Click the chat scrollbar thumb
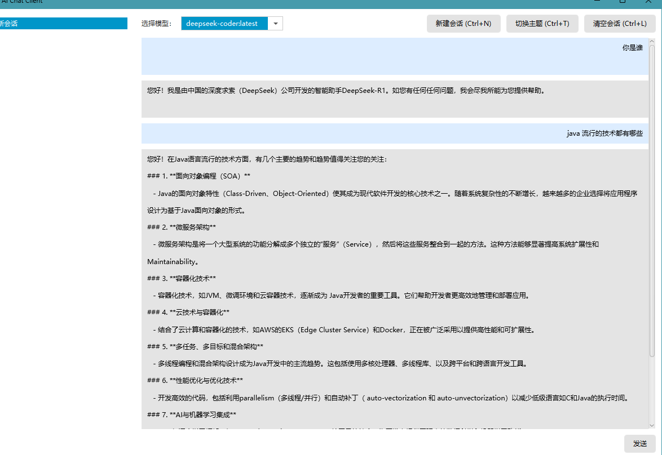 (x=652, y=197)
